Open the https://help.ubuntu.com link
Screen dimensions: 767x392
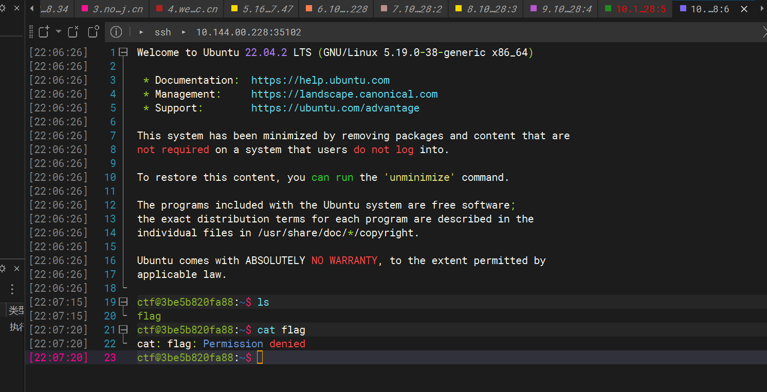click(320, 80)
